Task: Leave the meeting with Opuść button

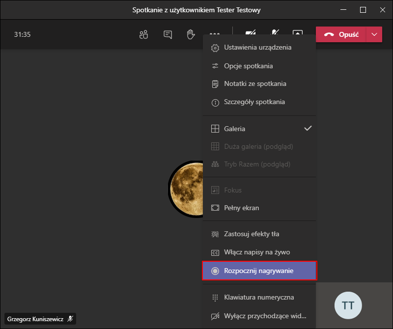Action: [341, 34]
